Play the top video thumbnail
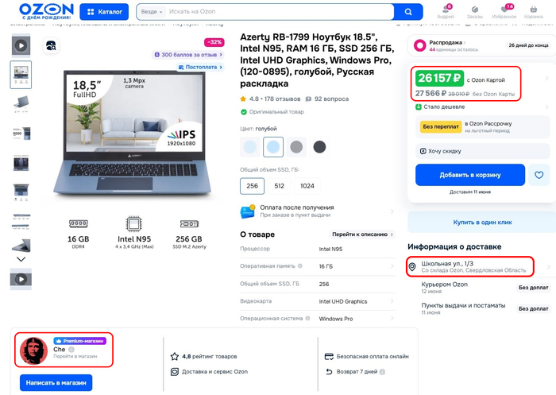Image resolution: width=556 pixels, height=395 pixels. [21, 45]
